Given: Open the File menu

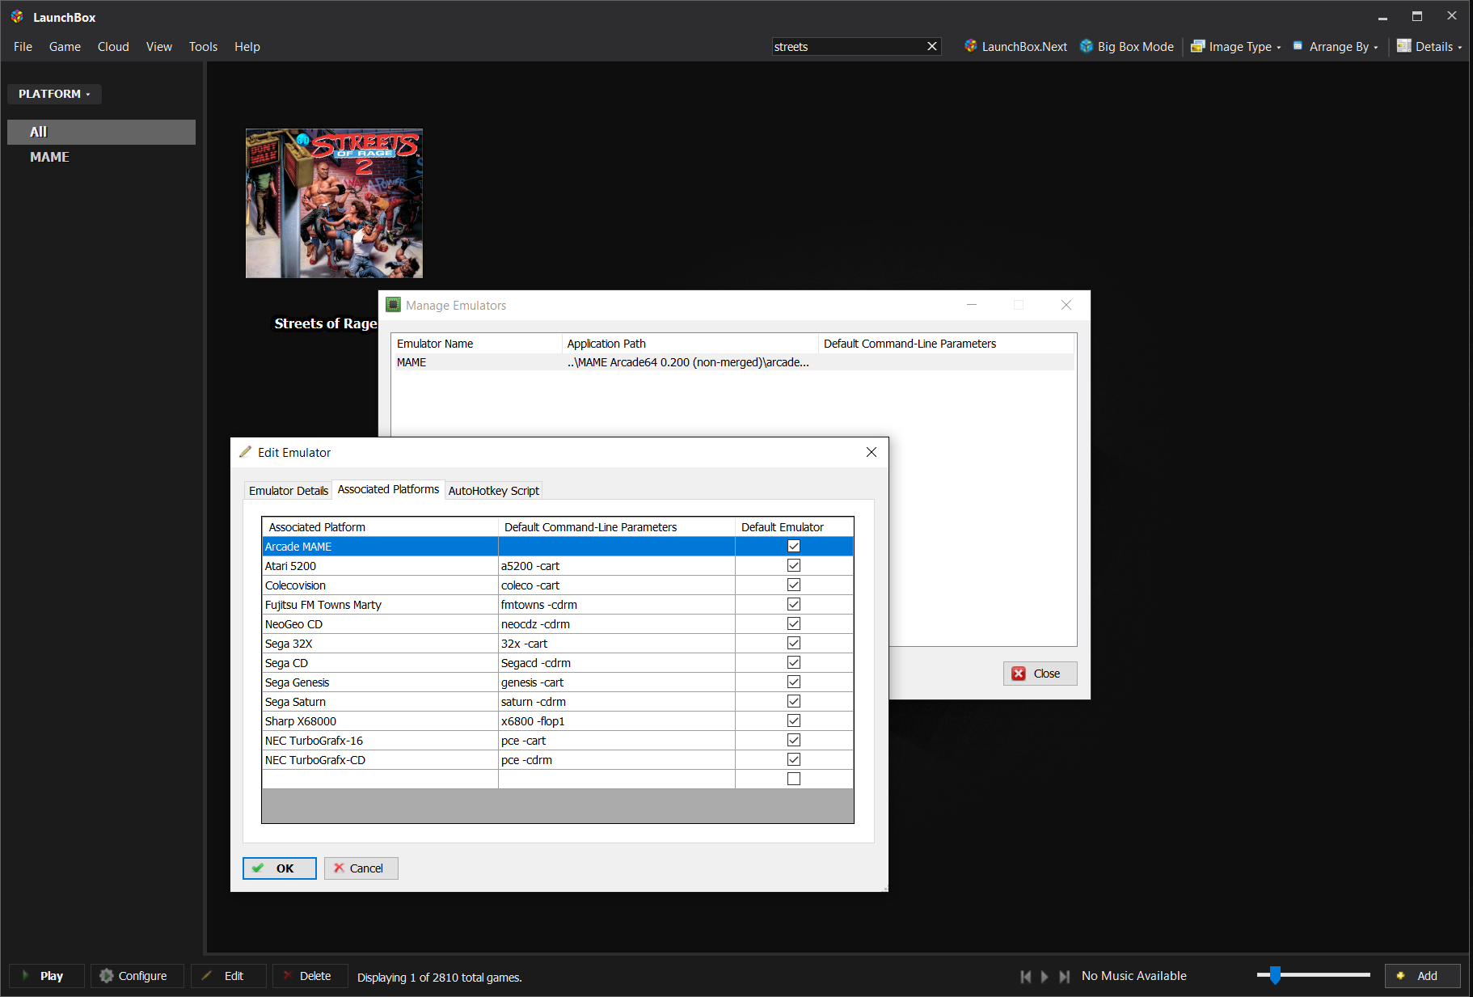Looking at the screenshot, I should 23,47.
